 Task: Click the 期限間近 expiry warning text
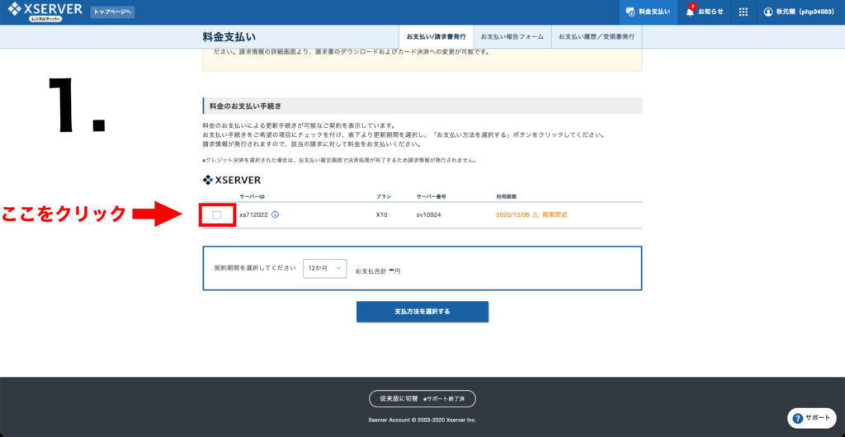pos(555,214)
